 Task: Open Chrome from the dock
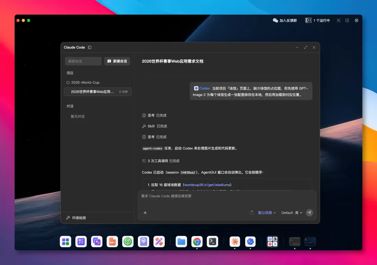(197, 242)
